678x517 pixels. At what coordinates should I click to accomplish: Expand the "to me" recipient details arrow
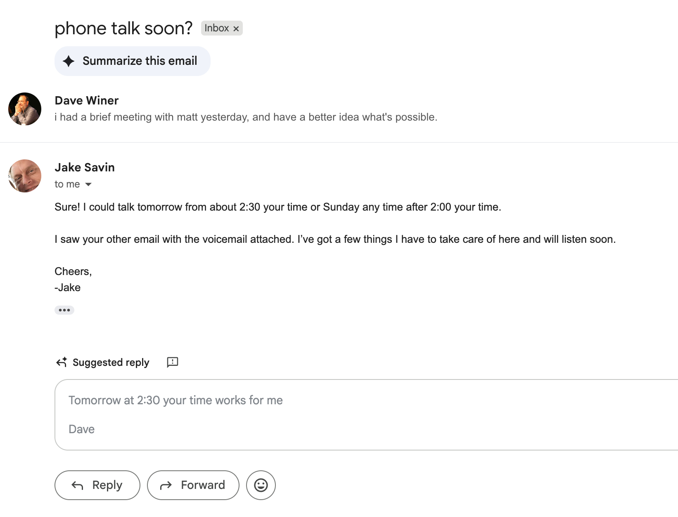(x=88, y=184)
